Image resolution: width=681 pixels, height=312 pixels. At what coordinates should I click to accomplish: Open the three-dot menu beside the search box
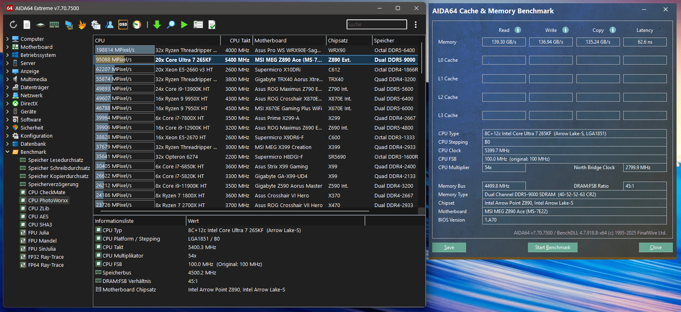(x=416, y=25)
